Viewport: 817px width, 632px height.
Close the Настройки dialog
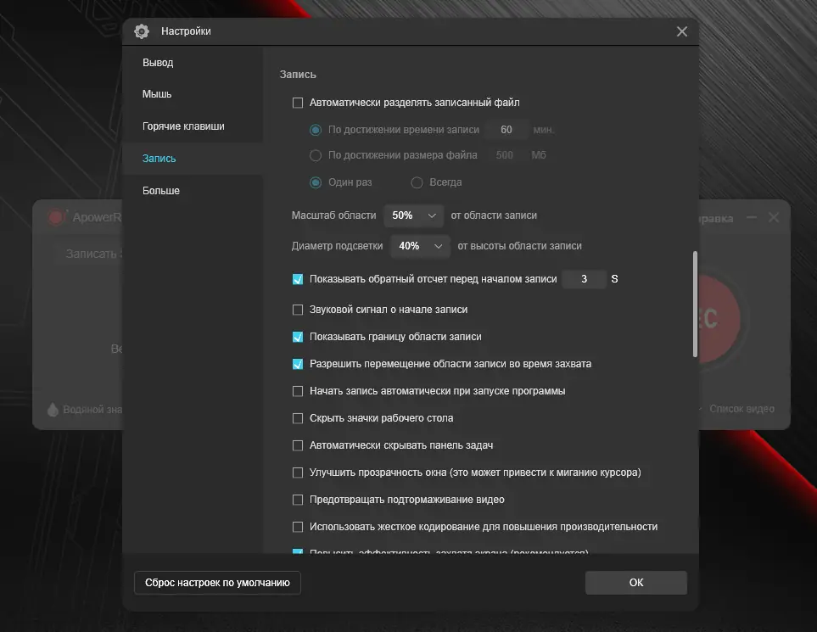point(681,31)
